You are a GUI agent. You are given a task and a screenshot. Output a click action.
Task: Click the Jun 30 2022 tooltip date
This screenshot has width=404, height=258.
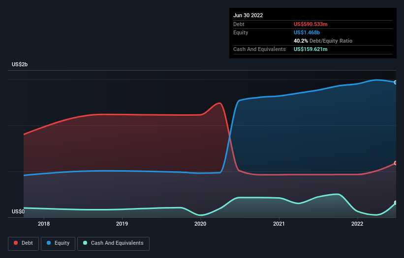point(248,15)
